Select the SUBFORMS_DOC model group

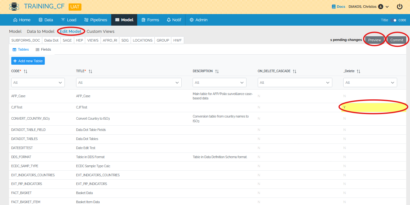point(26,40)
